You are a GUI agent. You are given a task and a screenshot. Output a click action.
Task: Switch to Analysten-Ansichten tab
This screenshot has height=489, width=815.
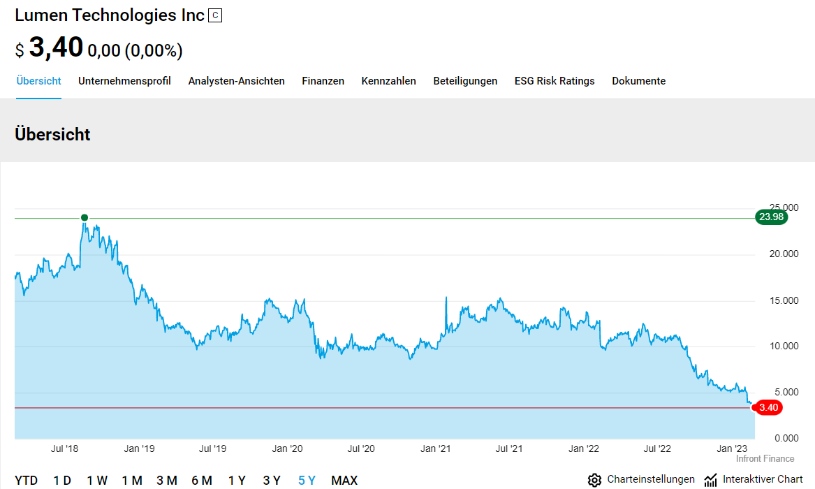(x=236, y=81)
